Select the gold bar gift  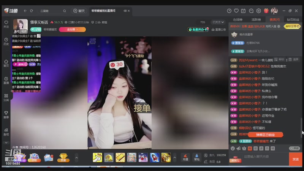(x=120, y=157)
